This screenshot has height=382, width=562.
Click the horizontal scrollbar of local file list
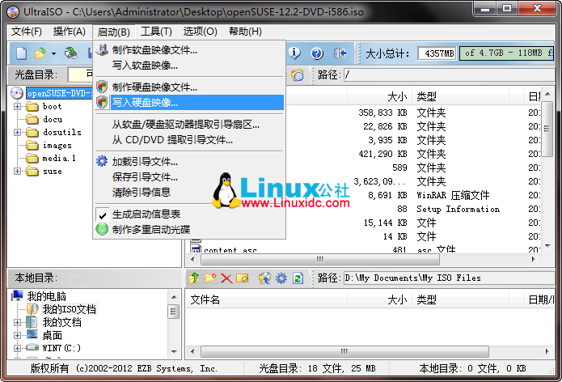coord(344,351)
